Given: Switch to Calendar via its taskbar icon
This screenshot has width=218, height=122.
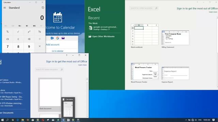Looking at the screenshot, I should [x=78, y=120].
